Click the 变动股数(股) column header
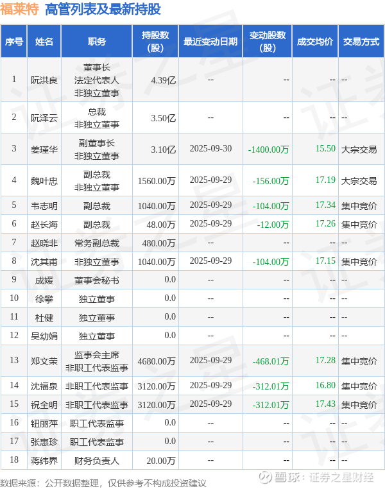This screenshot has height=489, width=385. click(x=268, y=42)
